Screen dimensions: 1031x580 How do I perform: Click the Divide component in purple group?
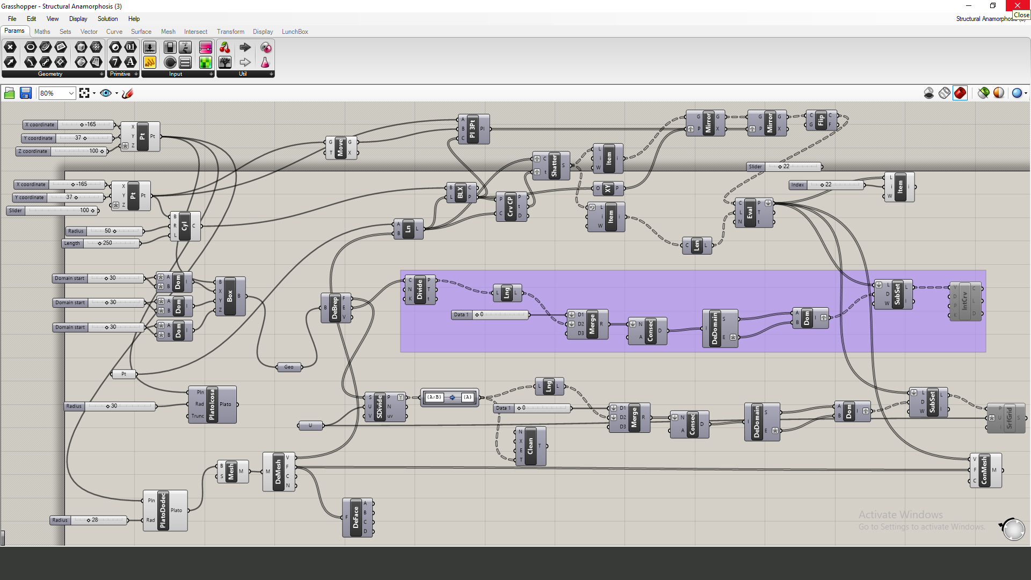(420, 289)
